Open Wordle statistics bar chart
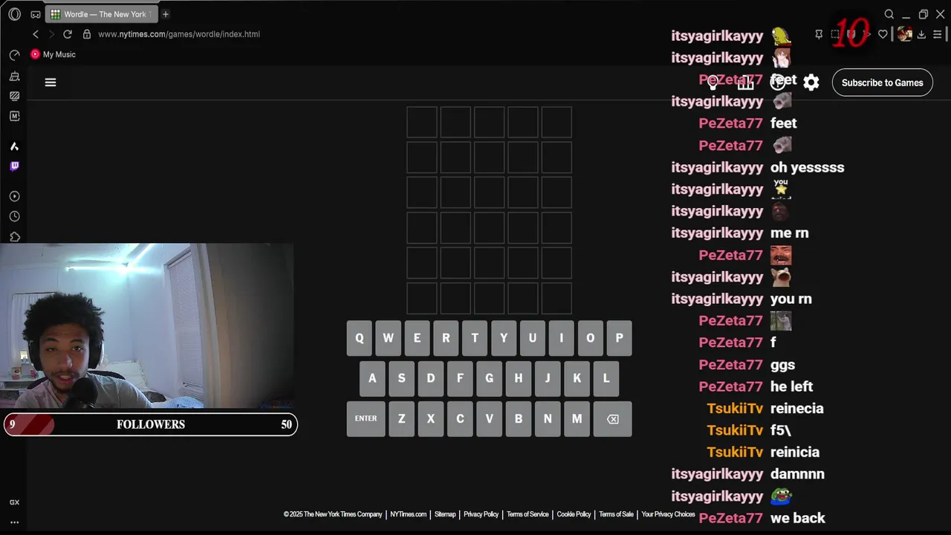This screenshot has height=535, width=951. pos(745,82)
